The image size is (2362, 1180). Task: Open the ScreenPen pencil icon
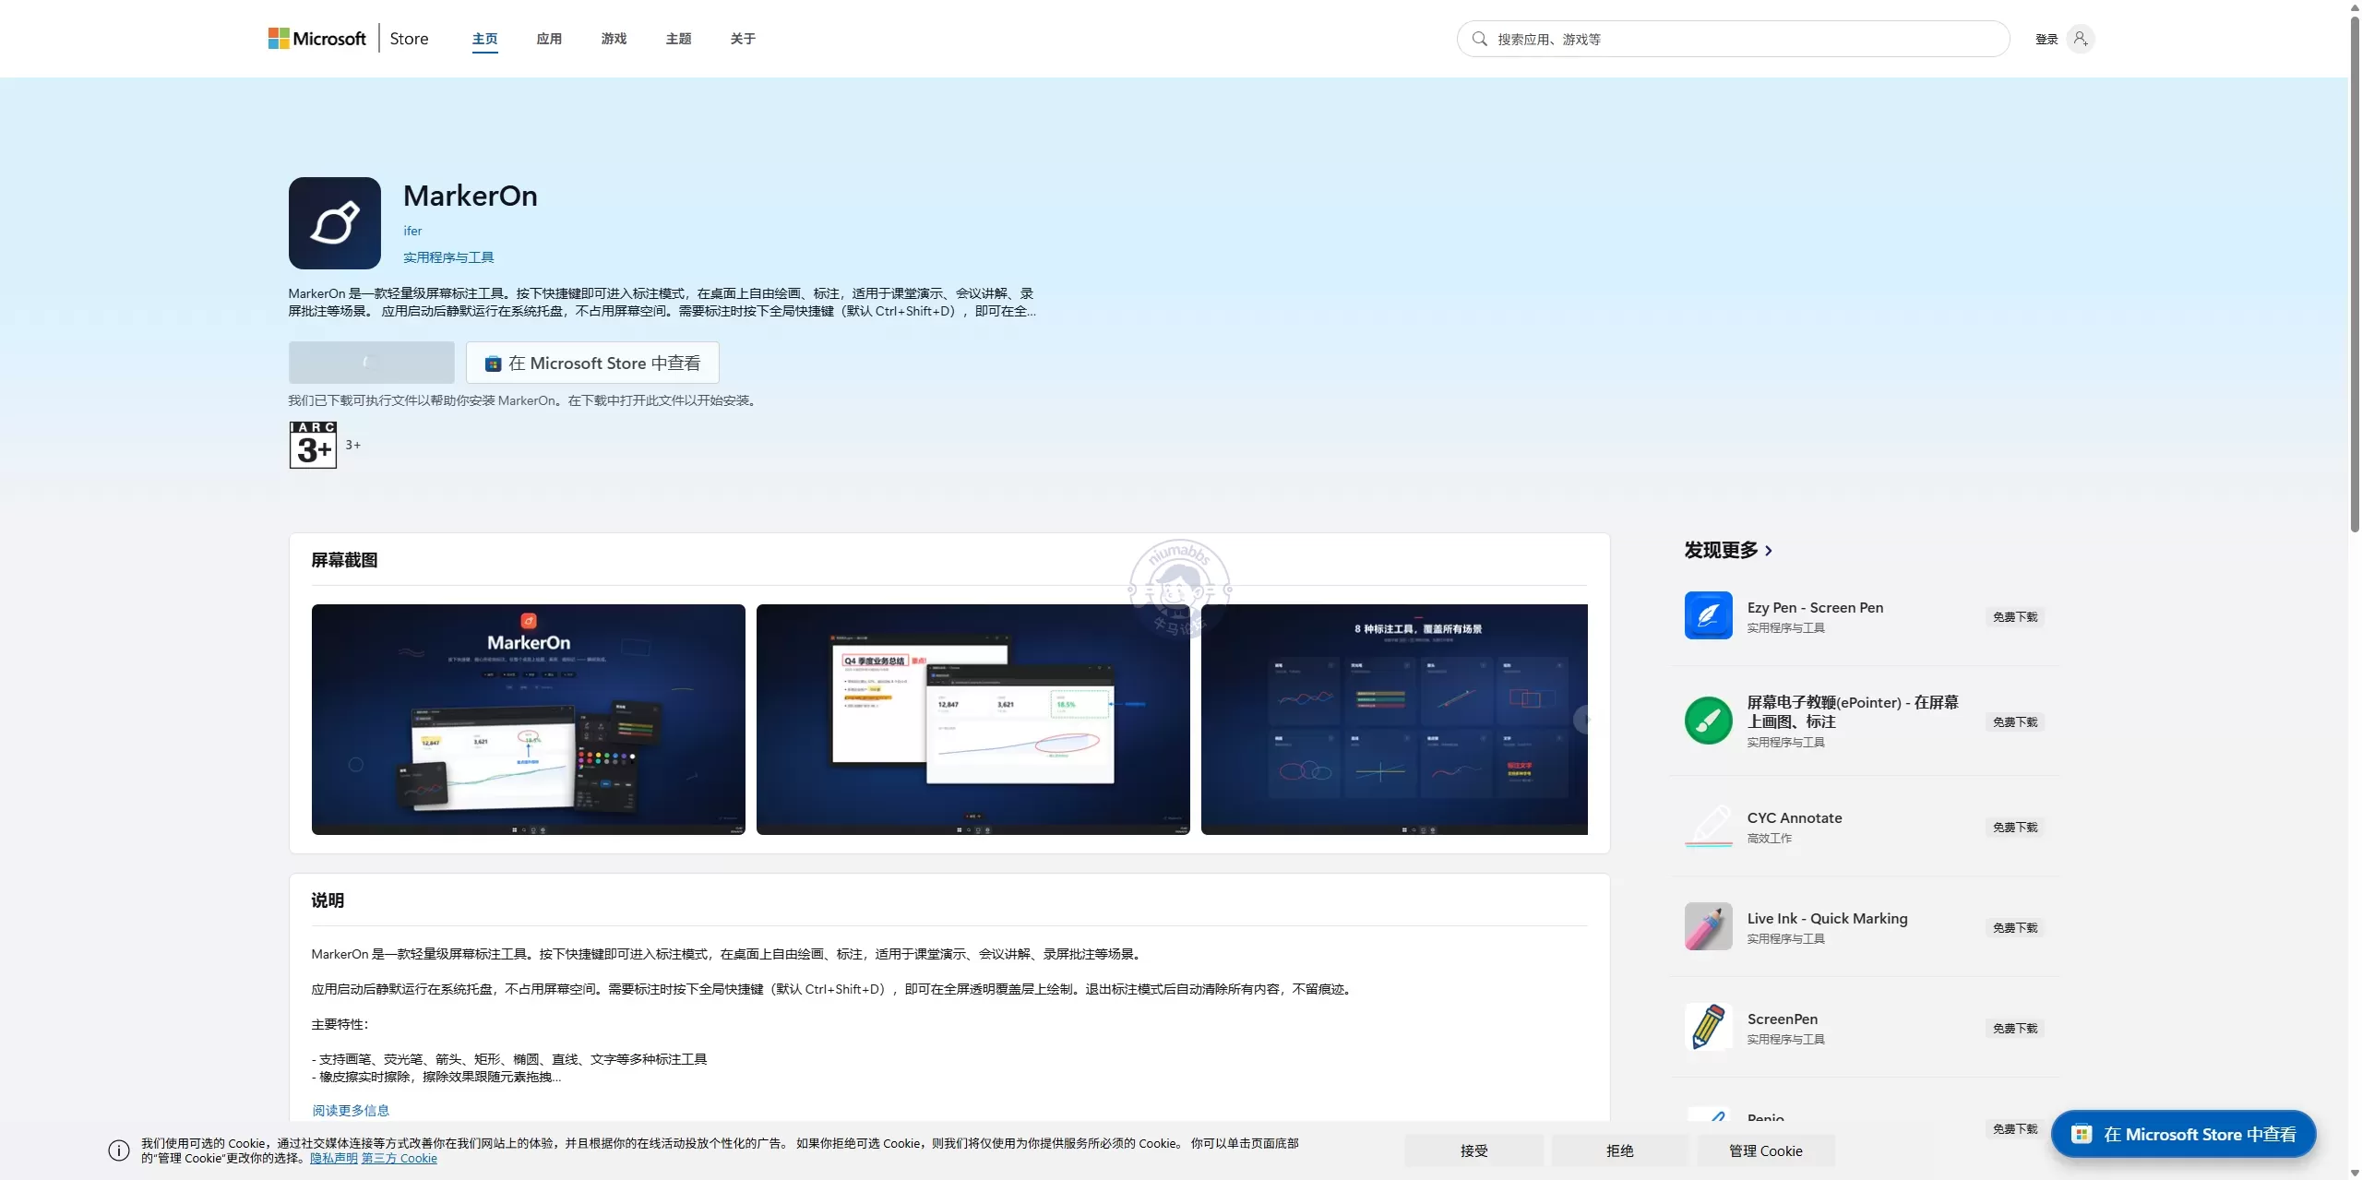click(x=1708, y=1027)
